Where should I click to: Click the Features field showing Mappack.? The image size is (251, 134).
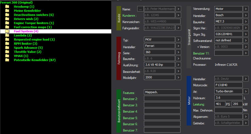[x=162, y=92]
